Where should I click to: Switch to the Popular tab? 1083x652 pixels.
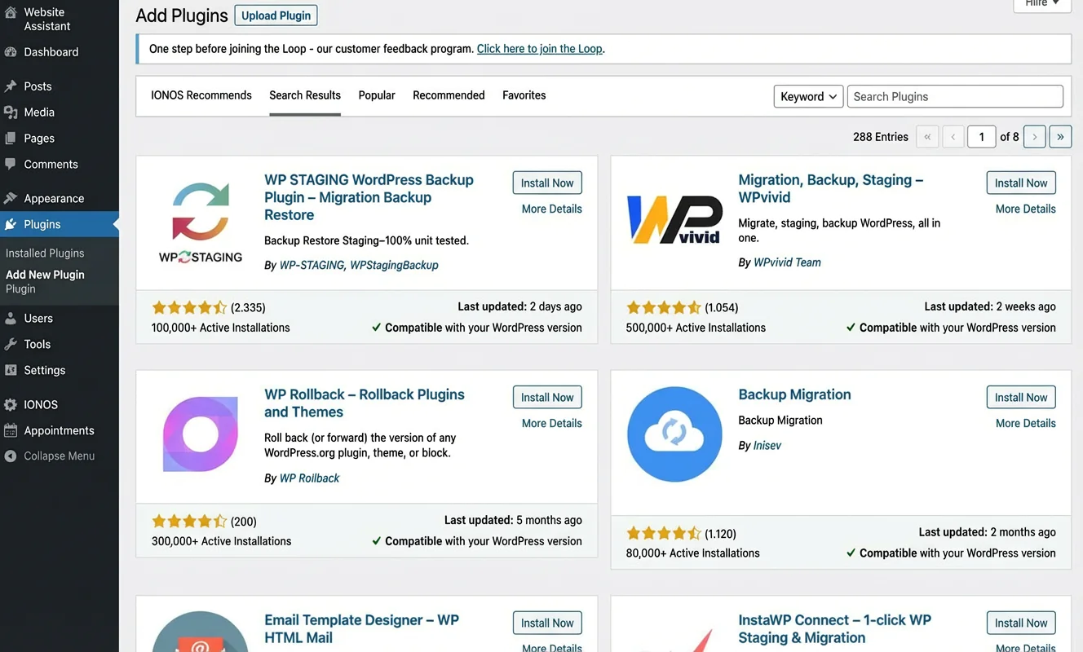(377, 95)
